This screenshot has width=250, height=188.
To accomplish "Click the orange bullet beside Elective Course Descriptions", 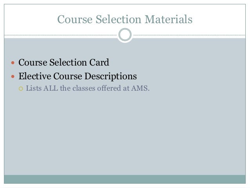I will click(13, 77).
